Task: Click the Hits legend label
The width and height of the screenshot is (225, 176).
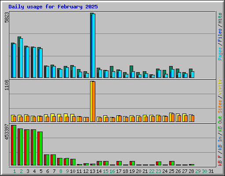Action: 220,18
